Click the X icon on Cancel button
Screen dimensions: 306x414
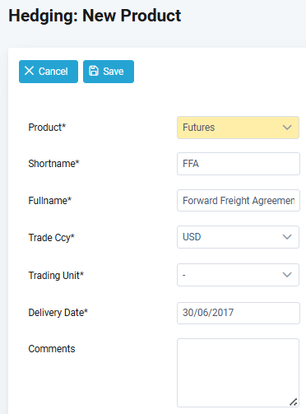pyautogui.click(x=29, y=71)
